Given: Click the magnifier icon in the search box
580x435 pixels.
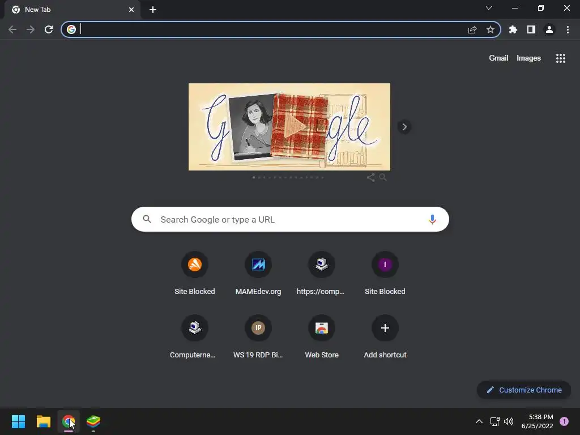Looking at the screenshot, I should [x=147, y=219].
